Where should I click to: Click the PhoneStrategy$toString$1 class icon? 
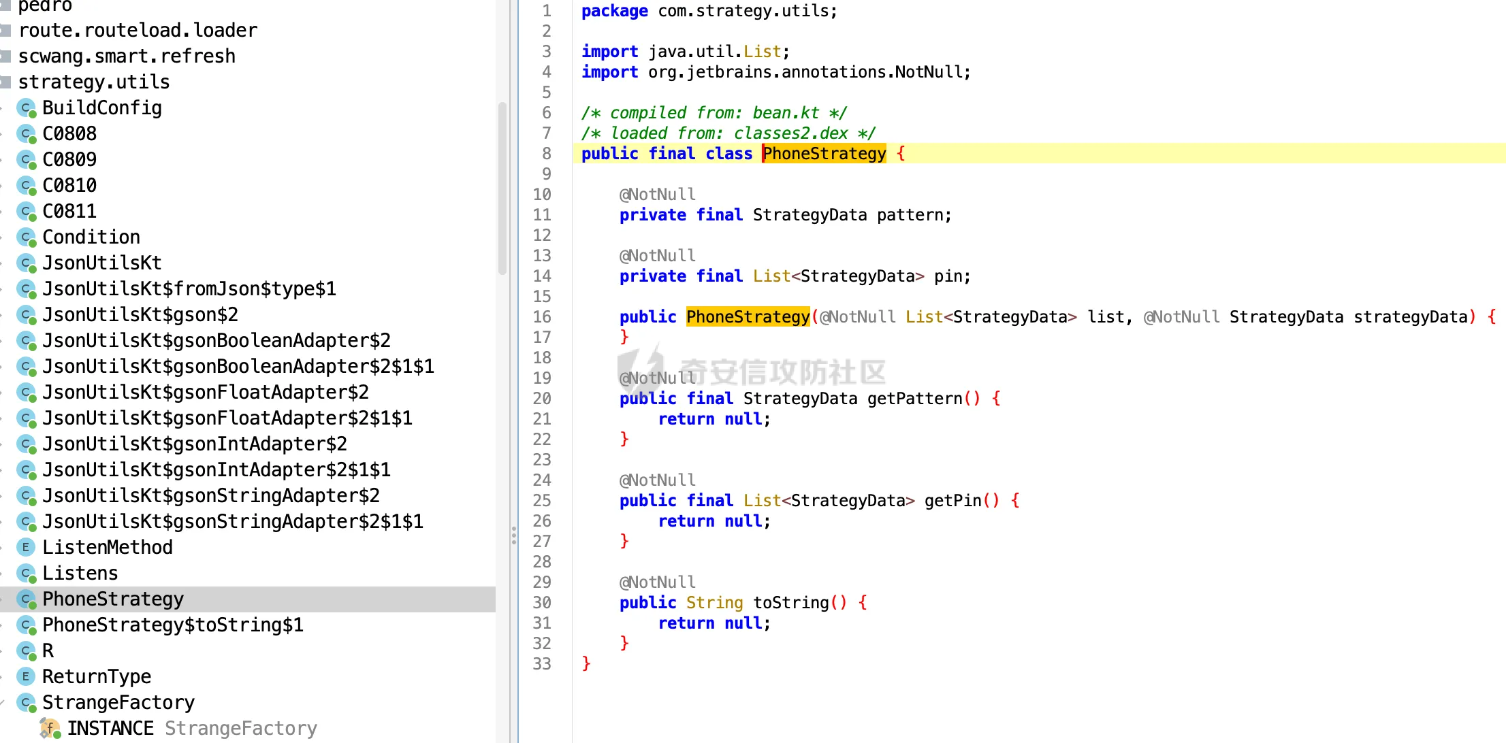click(x=27, y=625)
